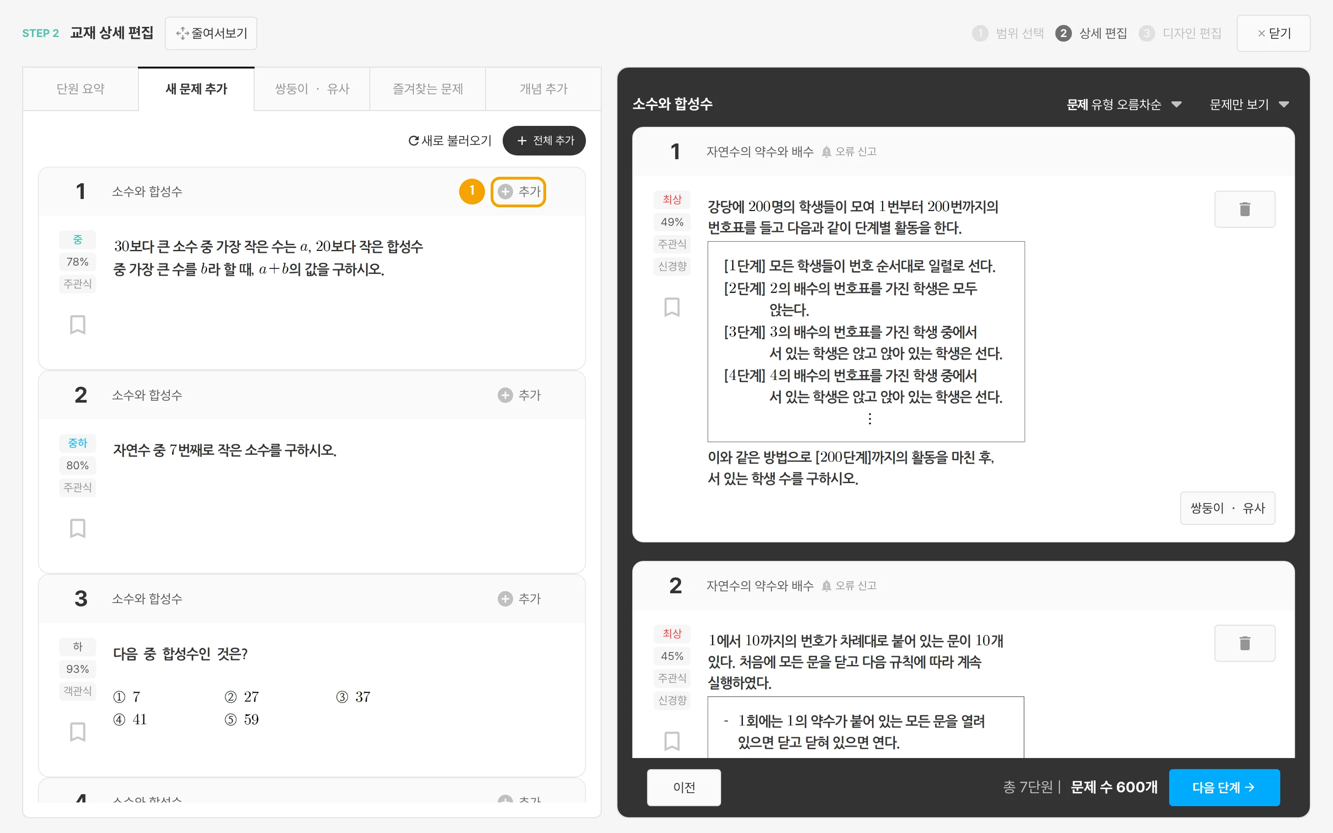Click the 78% accuracy tag on problem 1
The width and height of the screenshot is (1333, 833).
pos(78,261)
